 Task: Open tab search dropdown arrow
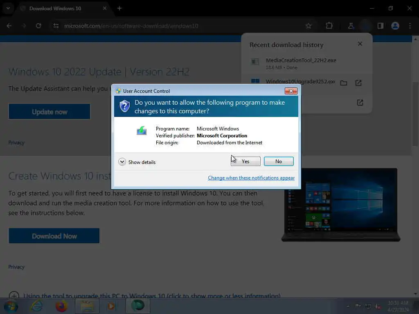[8, 8]
